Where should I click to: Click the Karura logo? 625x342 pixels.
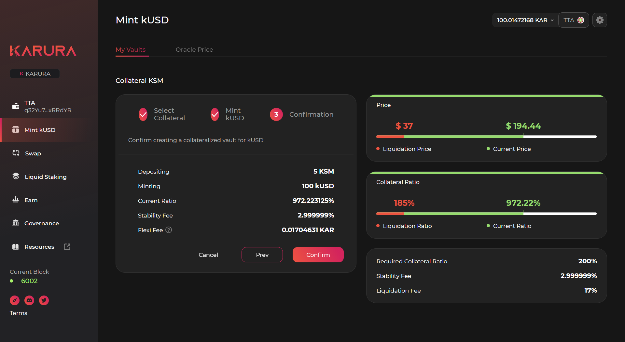pyautogui.click(x=43, y=51)
